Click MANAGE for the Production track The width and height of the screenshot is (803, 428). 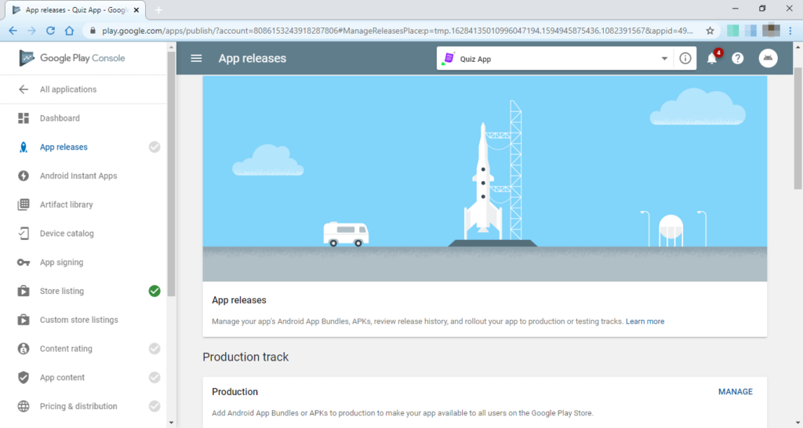pyautogui.click(x=735, y=392)
